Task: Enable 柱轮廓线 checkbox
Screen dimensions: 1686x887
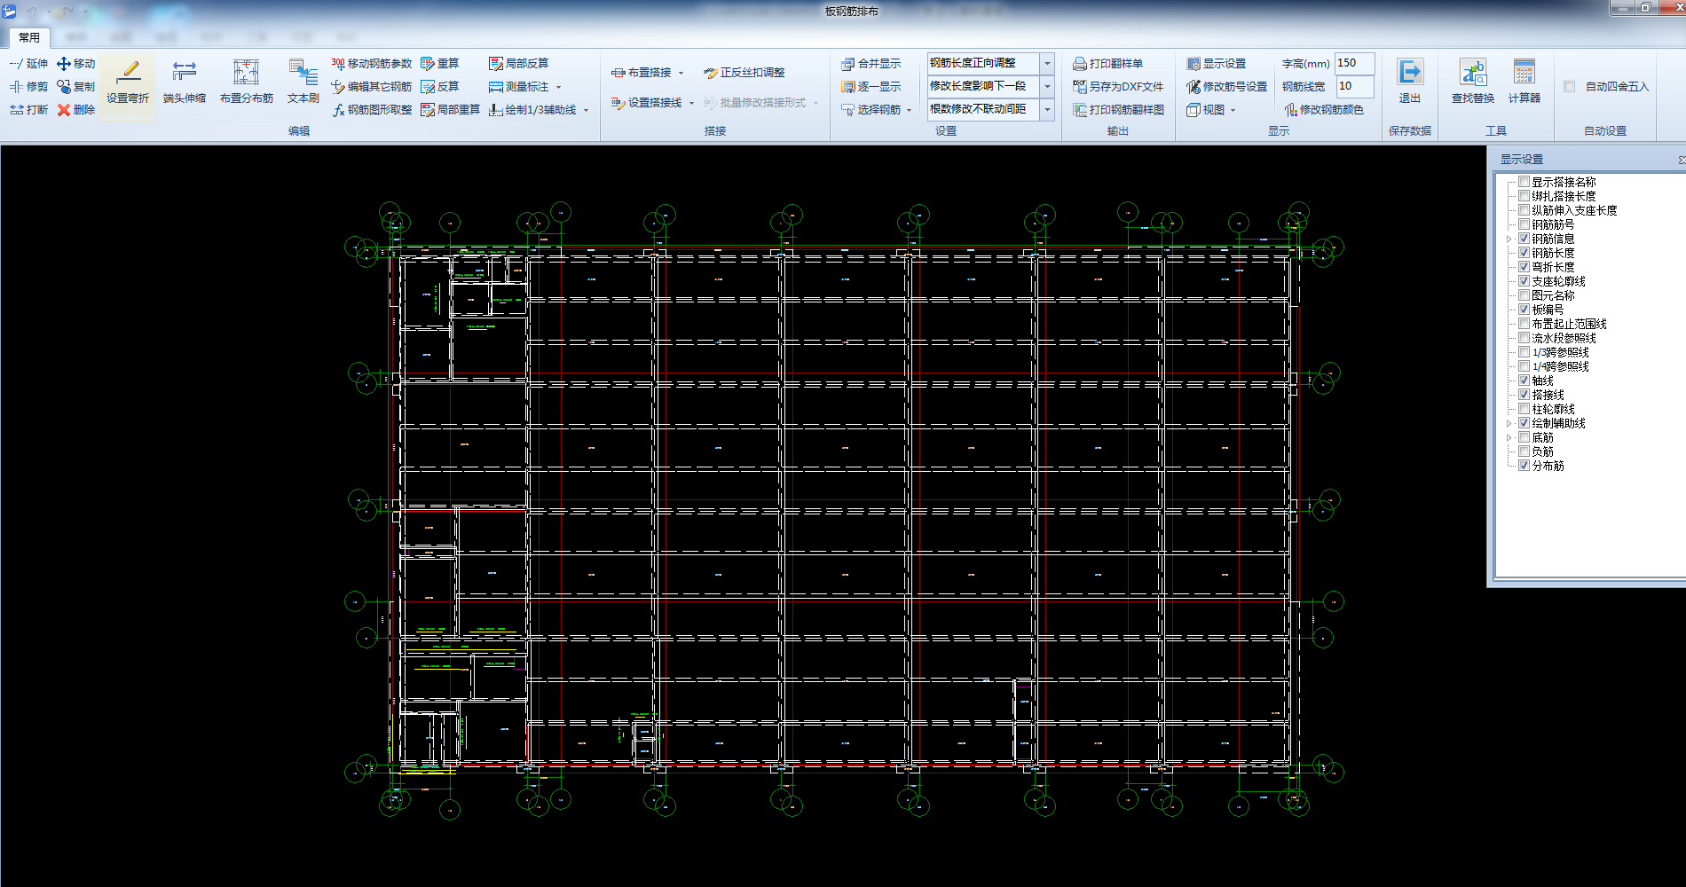Action: click(x=1524, y=409)
